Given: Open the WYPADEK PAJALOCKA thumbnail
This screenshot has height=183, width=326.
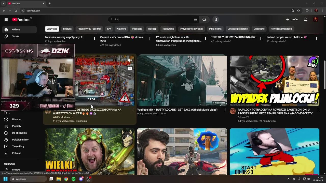Looking at the screenshot, I should pos(275,81).
